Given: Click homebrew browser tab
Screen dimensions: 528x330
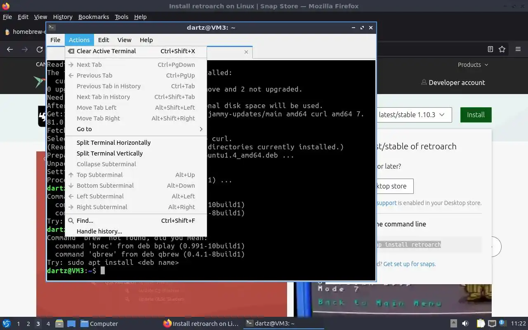Looking at the screenshot, I should tap(25, 32).
